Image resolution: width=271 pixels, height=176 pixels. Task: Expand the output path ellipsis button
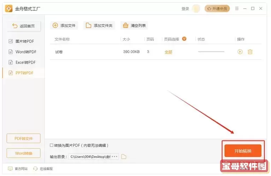pyautogui.click(x=115, y=157)
